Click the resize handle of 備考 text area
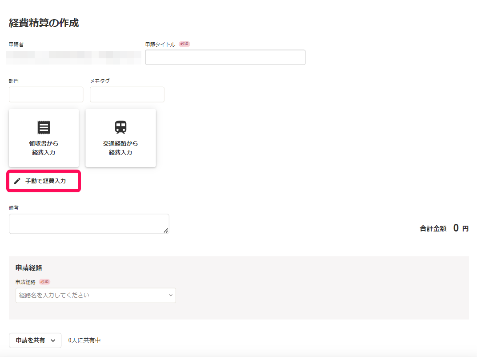 166,231
